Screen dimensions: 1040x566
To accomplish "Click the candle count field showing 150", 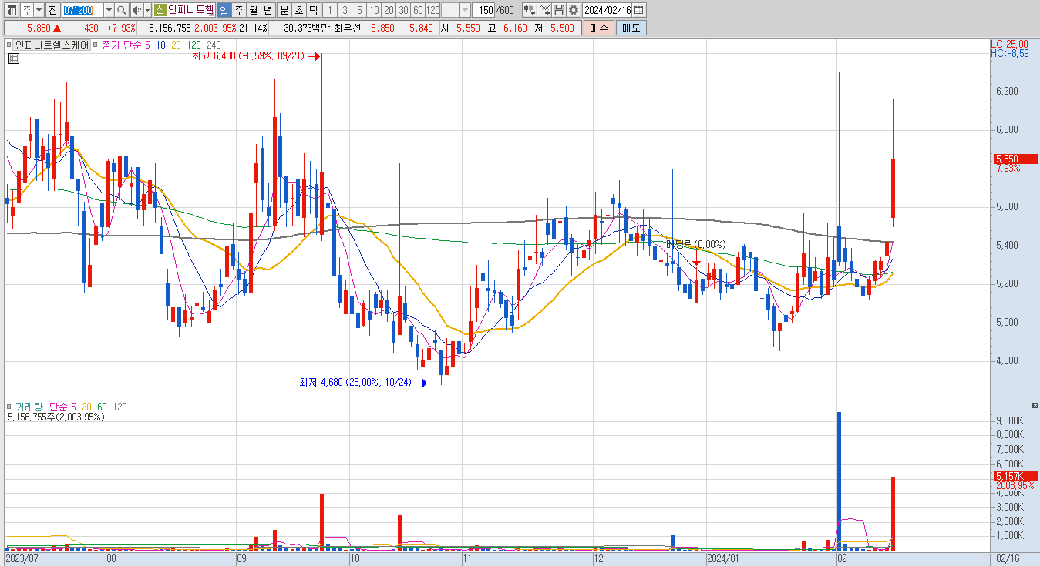I will (485, 10).
